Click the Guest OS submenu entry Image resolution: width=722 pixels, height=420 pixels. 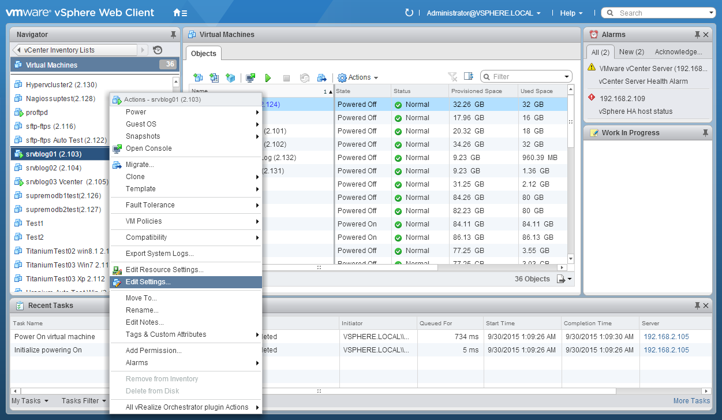coord(185,124)
